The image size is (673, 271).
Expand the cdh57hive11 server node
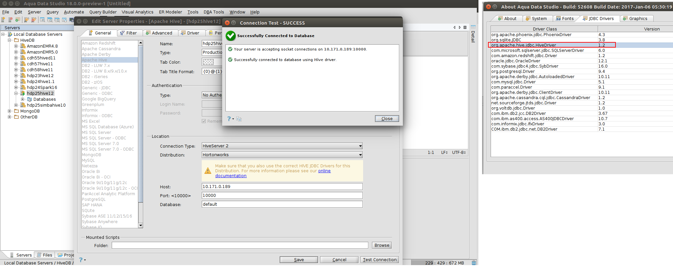16,64
